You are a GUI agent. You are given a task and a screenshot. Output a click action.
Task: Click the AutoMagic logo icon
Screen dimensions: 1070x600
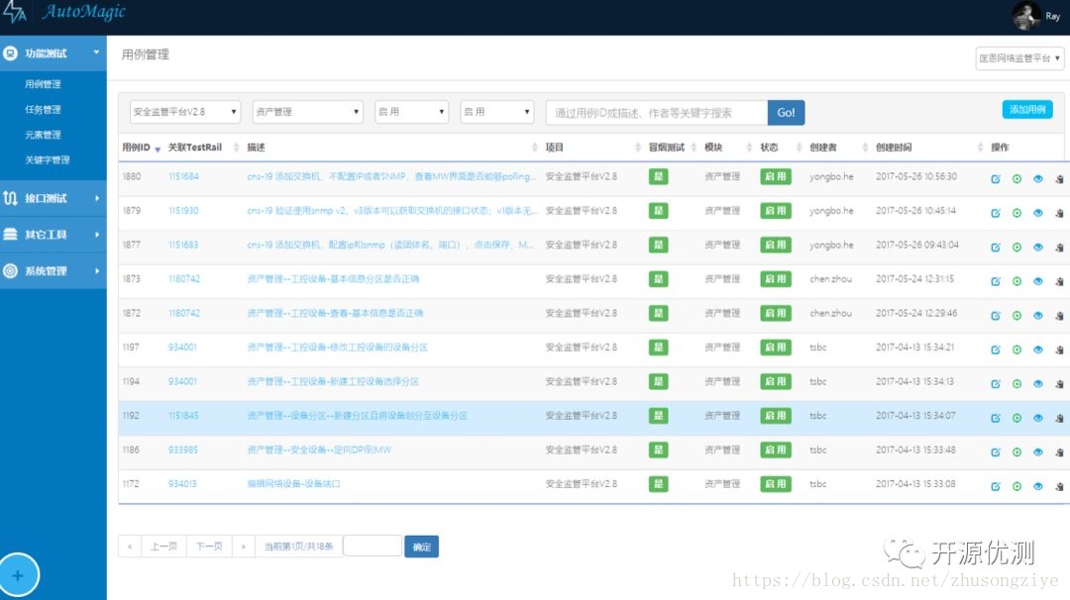pyautogui.click(x=14, y=12)
